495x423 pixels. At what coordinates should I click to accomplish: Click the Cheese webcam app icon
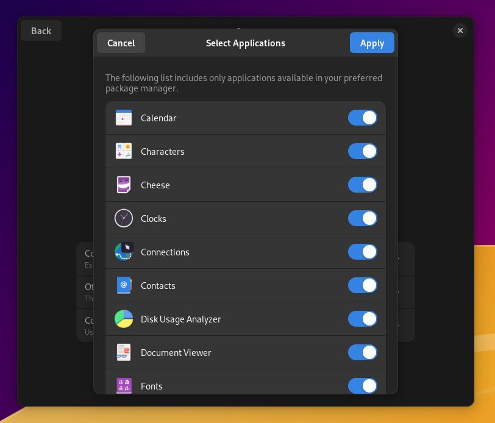pos(124,185)
